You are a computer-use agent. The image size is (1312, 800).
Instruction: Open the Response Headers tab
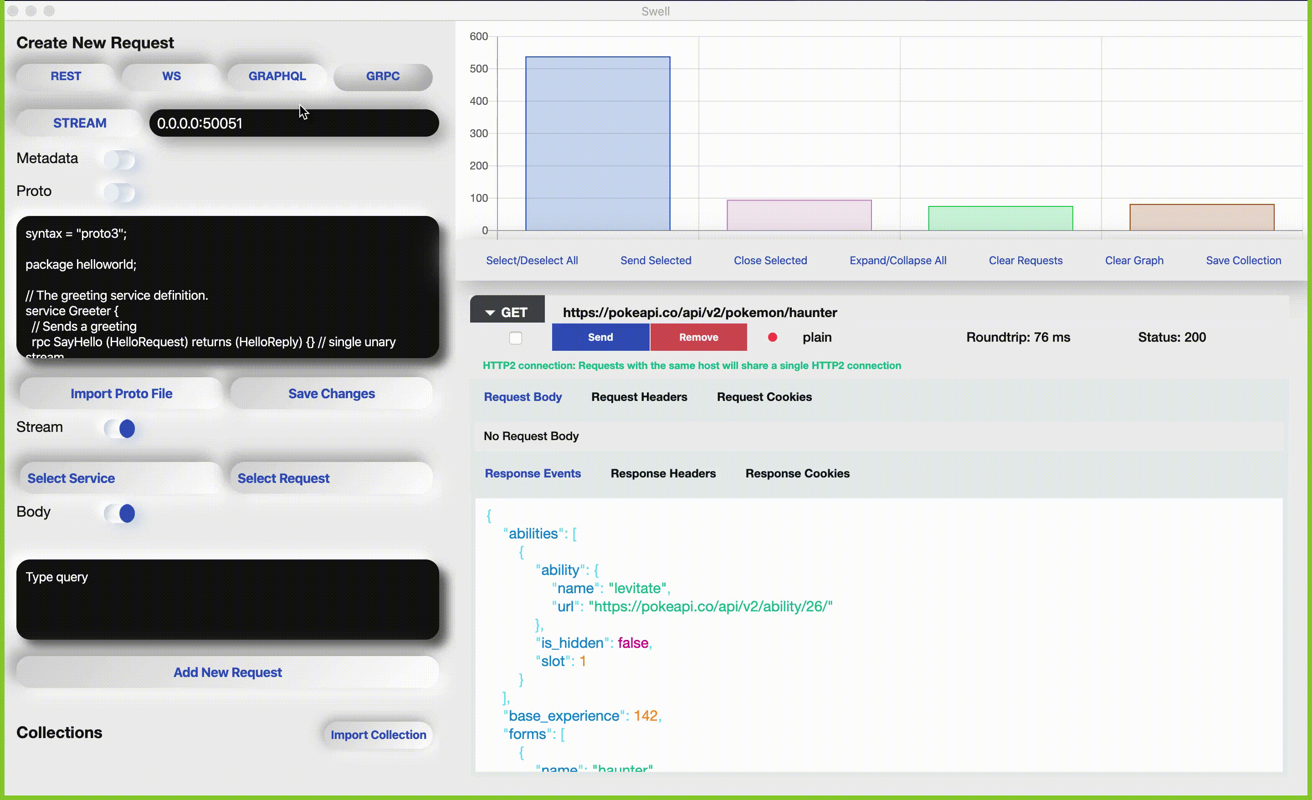point(662,473)
